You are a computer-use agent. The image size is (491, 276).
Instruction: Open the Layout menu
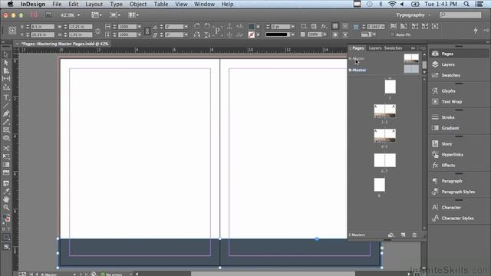pos(94,4)
